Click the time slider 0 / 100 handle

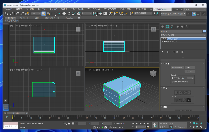(x=16, y=113)
